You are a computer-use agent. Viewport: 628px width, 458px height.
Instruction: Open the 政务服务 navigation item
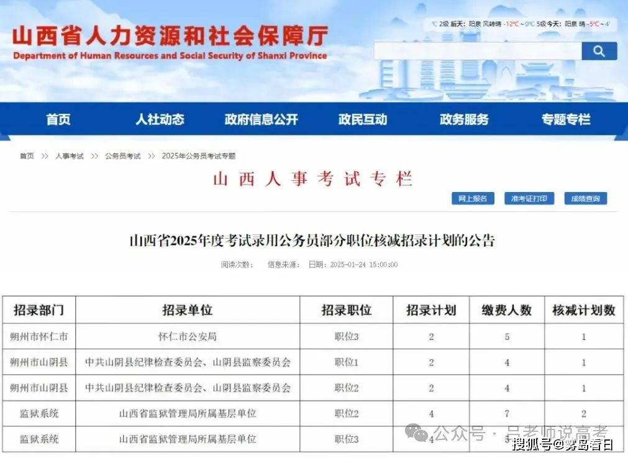coord(464,119)
